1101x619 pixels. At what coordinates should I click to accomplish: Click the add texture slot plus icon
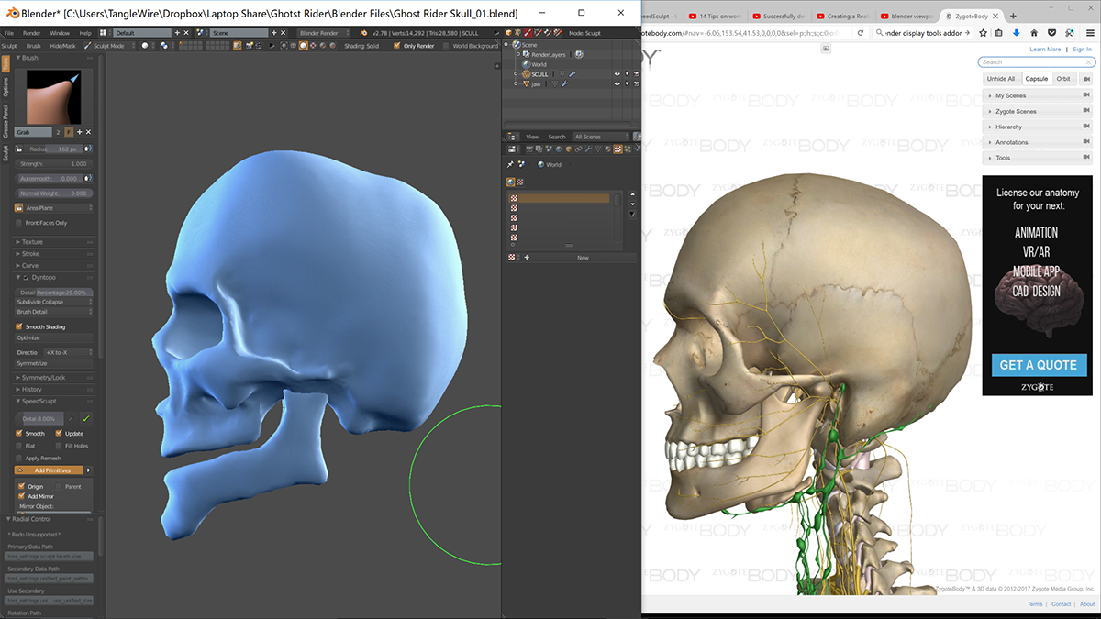[x=527, y=258]
